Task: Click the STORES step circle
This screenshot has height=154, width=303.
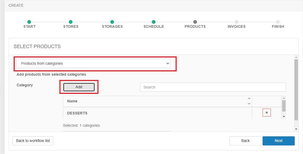Action: pos(71,22)
